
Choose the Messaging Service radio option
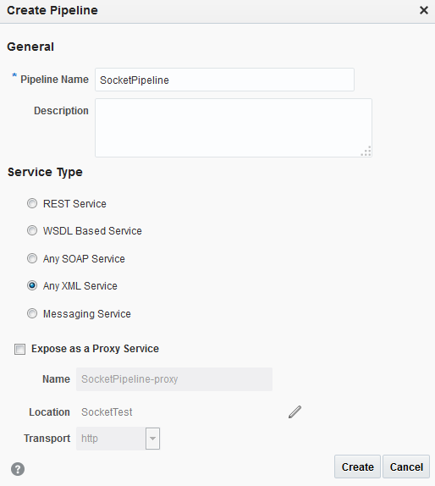pos(32,313)
